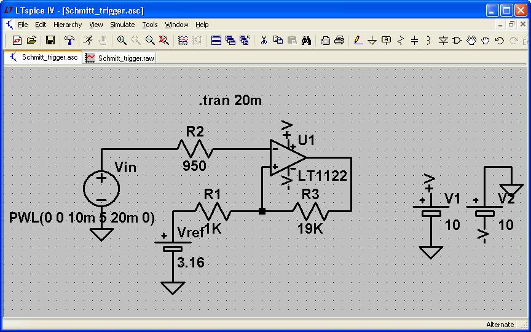531x332 pixels.
Task: Click the Copy icon in toolbar
Action: click(278, 41)
